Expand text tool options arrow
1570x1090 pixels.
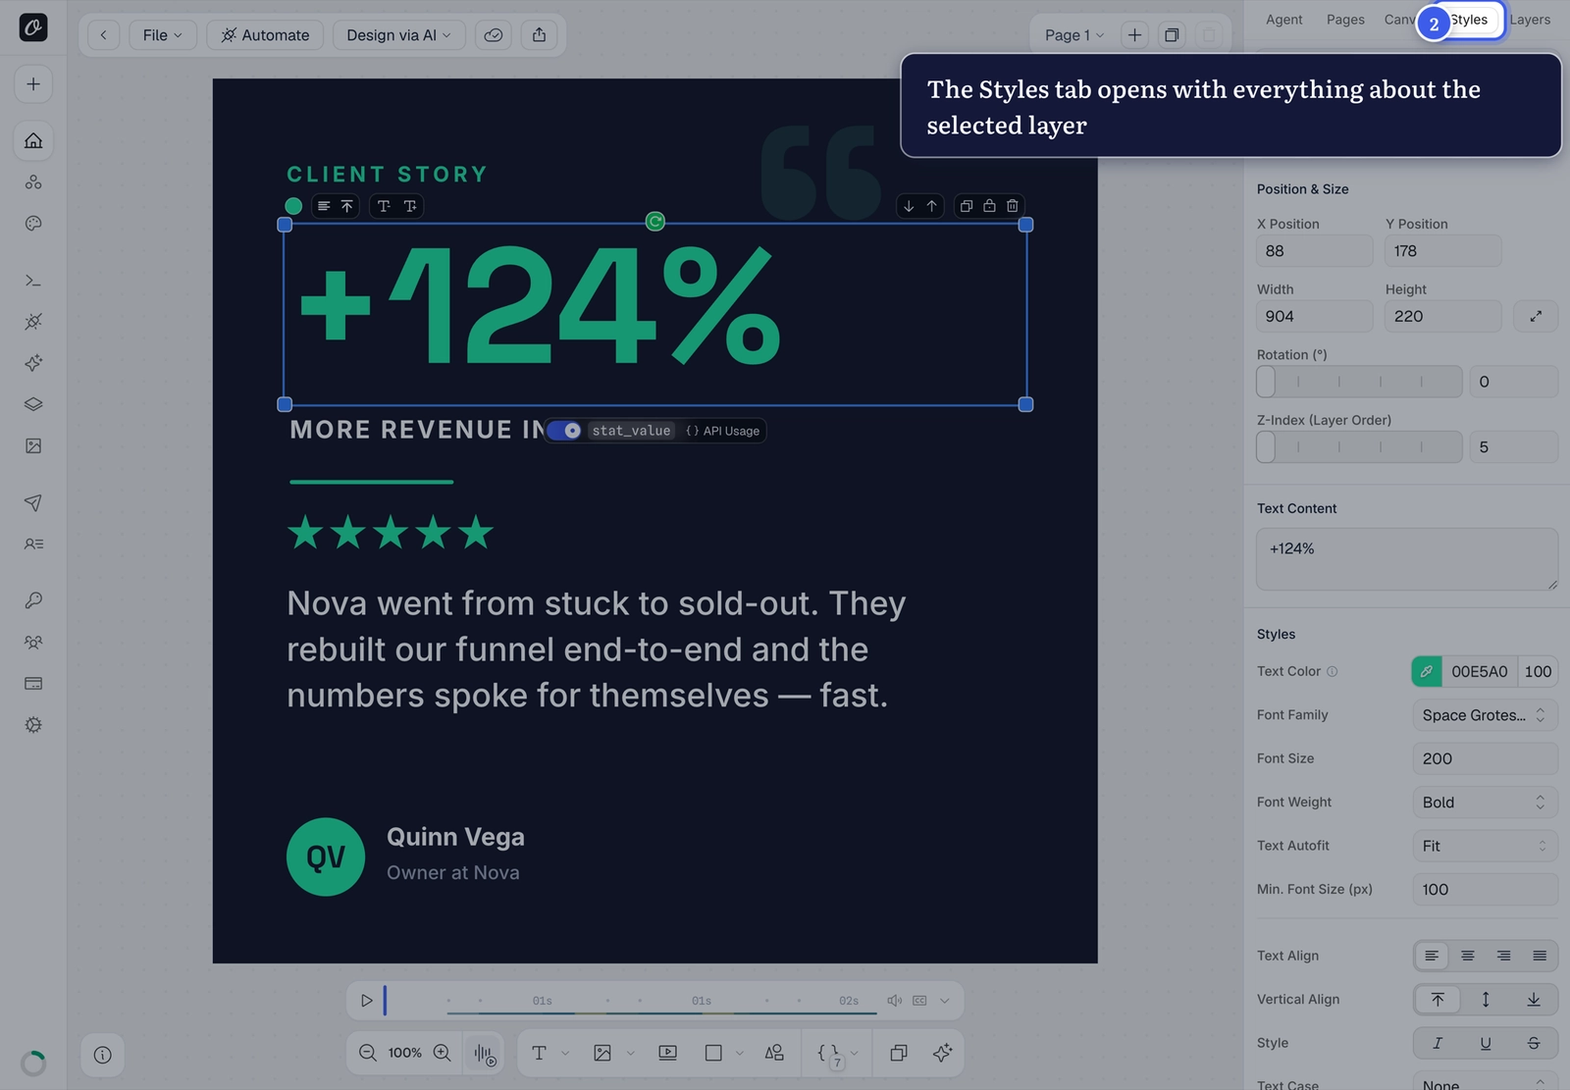coord(565,1054)
